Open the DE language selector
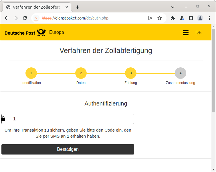Image resolution: width=216 pixels, height=172 pixels. 199,33
